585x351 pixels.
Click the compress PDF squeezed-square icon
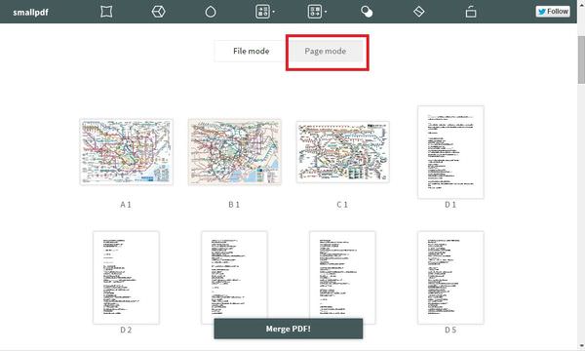click(x=106, y=12)
